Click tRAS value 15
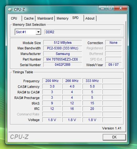Image resolution: width=137 pixels, height=149 pixels. click(92, 103)
